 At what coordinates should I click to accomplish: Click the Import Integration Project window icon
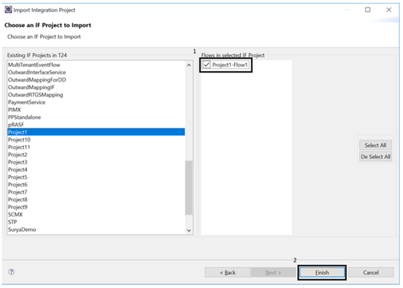tap(8, 10)
